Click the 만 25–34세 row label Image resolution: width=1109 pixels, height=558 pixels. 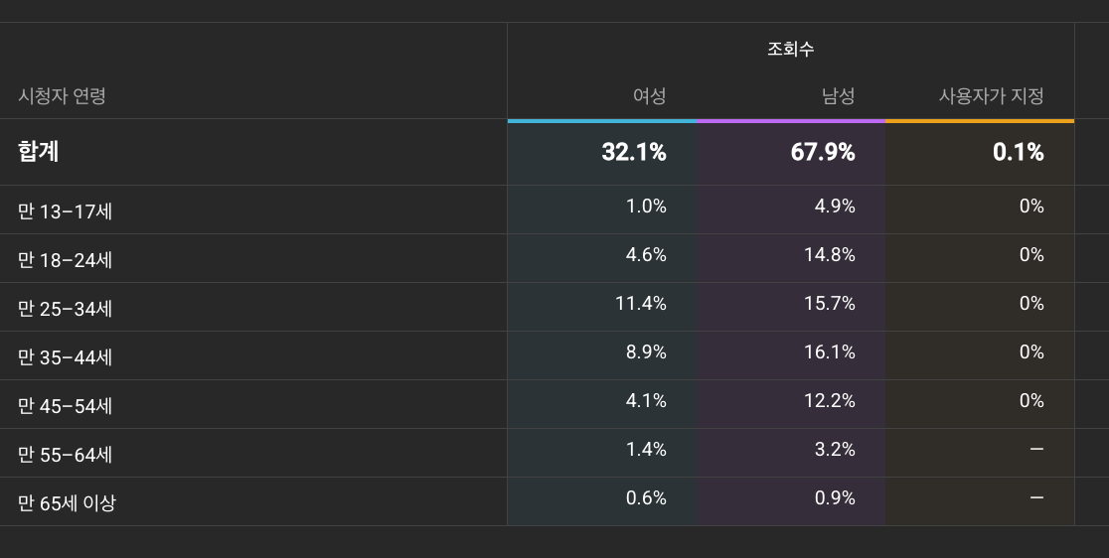pyautogui.click(x=65, y=308)
